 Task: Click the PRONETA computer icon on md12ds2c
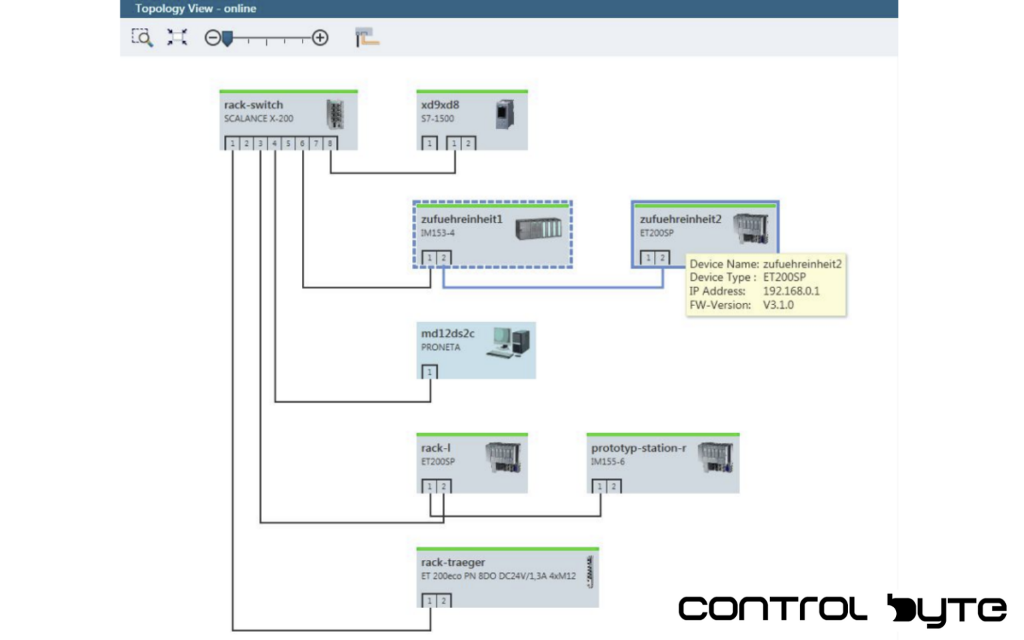[x=508, y=341]
